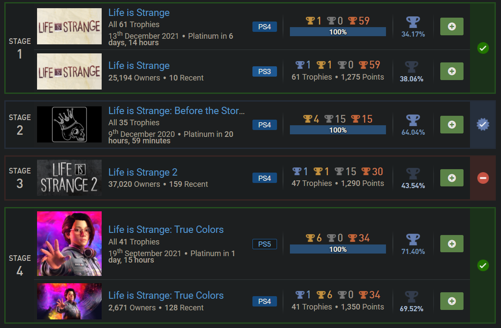Image resolution: width=501 pixels, height=328 pixels.
Task: Click green plus button for Life is Strange PS3
Action: point(451,71)
